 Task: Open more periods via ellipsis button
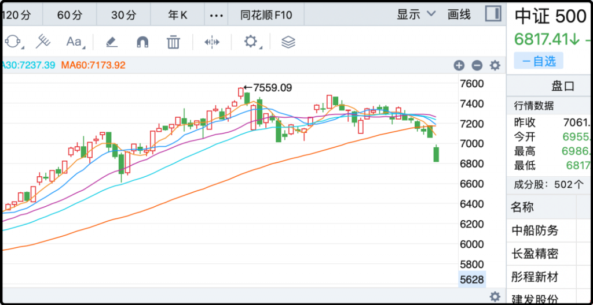216,15
